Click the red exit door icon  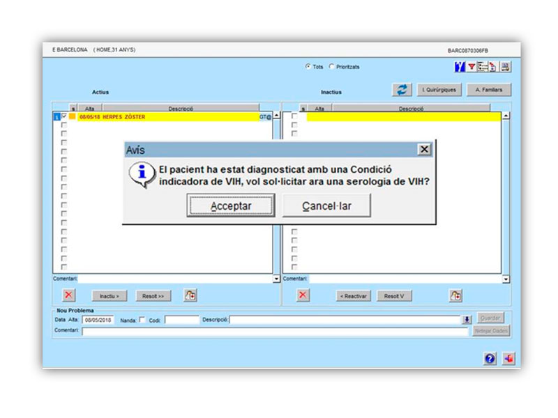(x=508, y=358)
